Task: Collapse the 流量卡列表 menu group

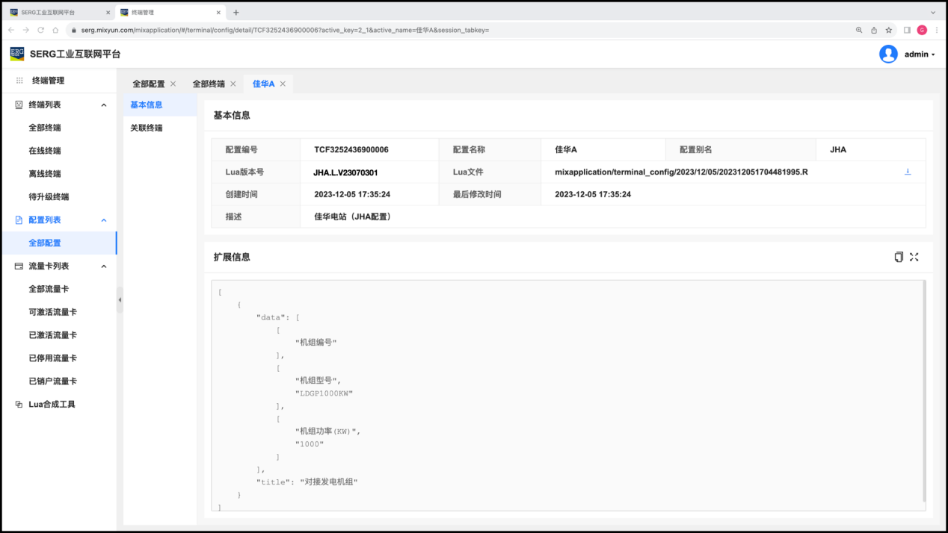Action: [104, 266]
